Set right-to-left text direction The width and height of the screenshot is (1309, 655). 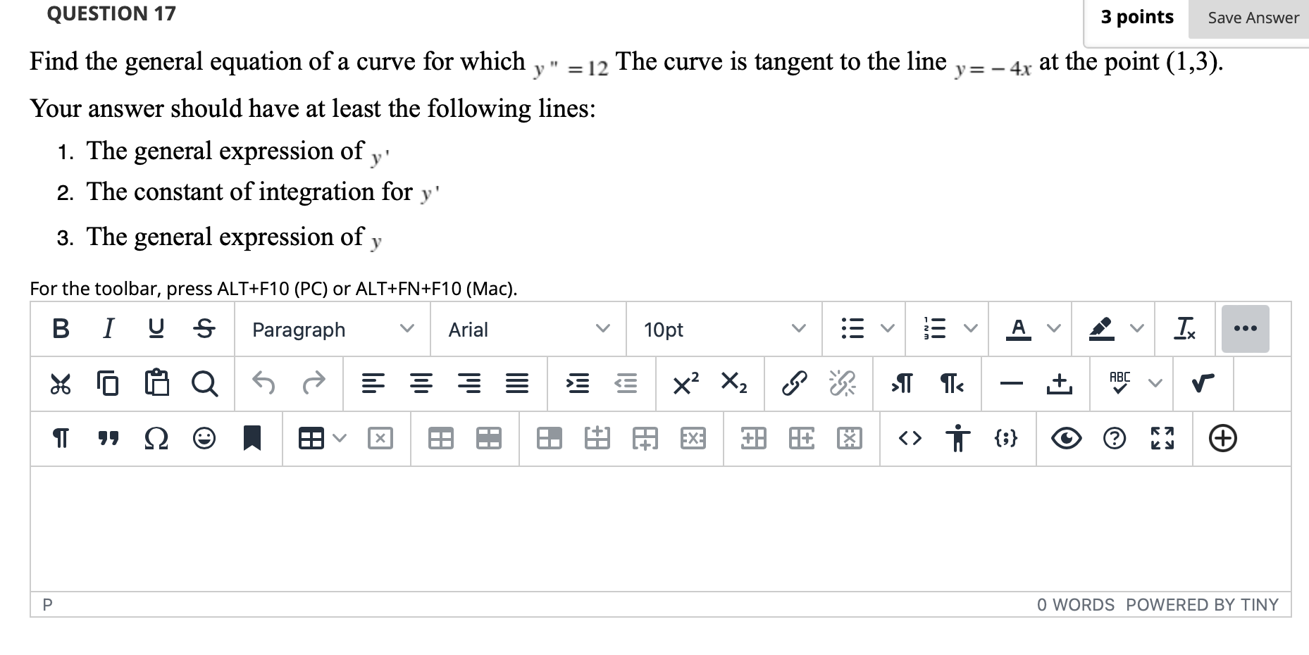(951, 384)
